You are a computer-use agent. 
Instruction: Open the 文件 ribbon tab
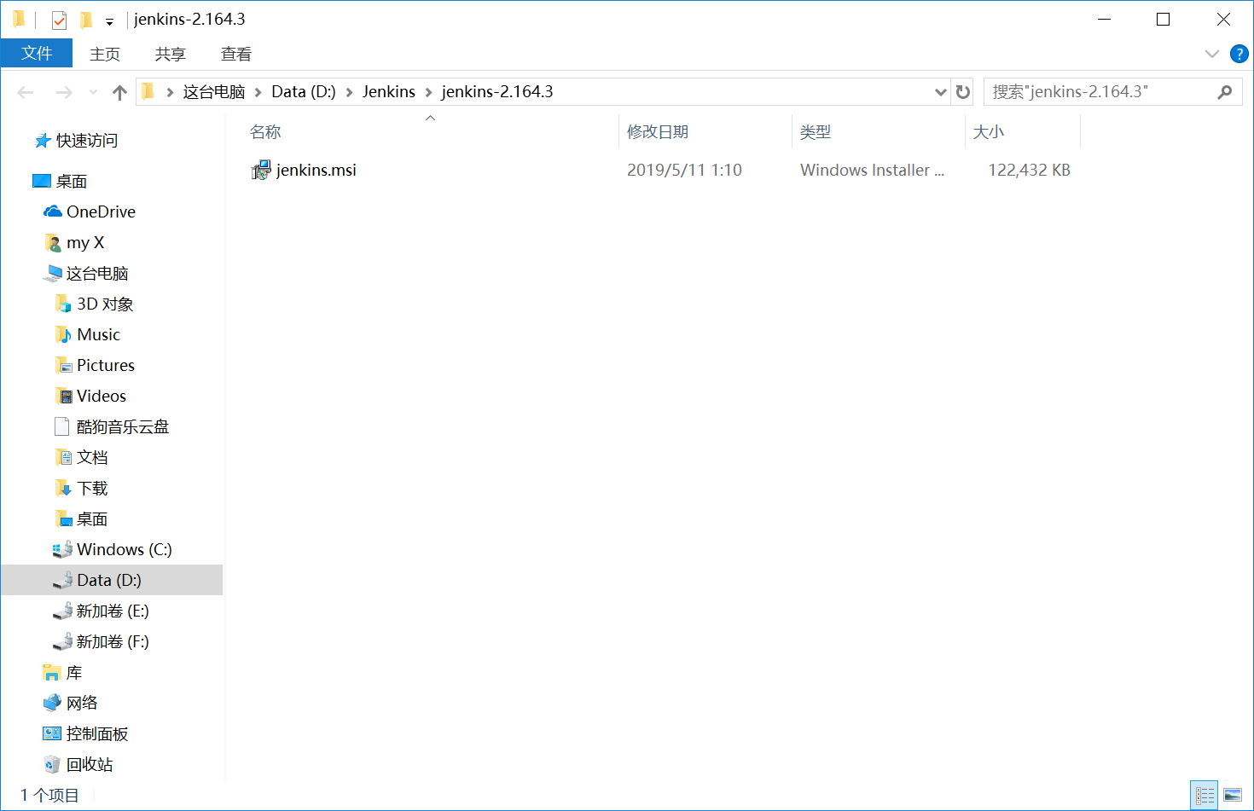pyautogui.click(x=37, y=53)
